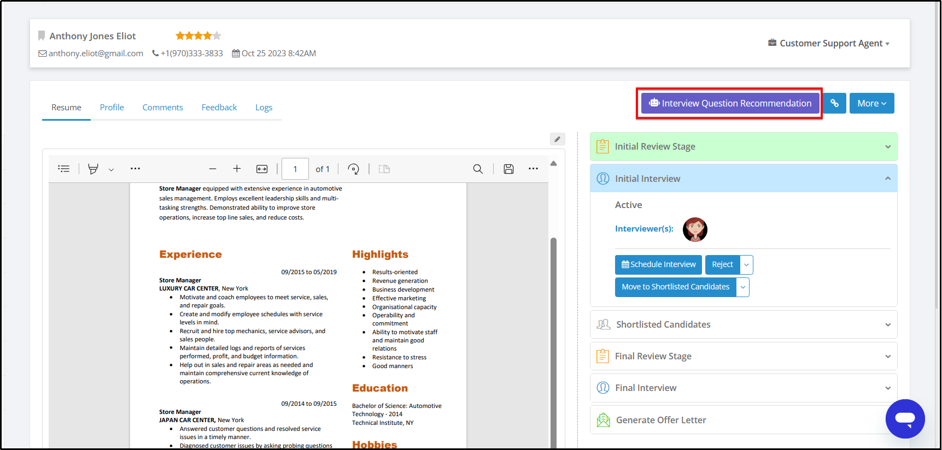The image size is (942, 450).
Task: Click the pencil edit resume icon
Action: (x=557, y=139)
